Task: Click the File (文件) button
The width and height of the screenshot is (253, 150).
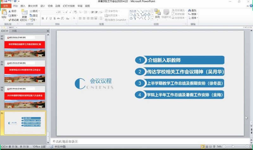Action: [x=6, y=6]
